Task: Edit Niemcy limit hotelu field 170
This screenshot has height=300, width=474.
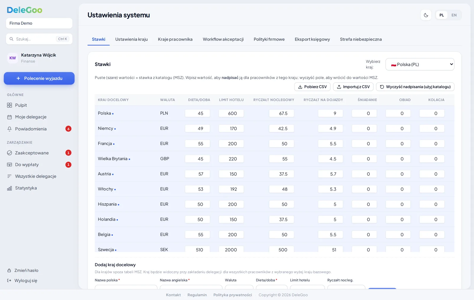Action: (231, 129)
